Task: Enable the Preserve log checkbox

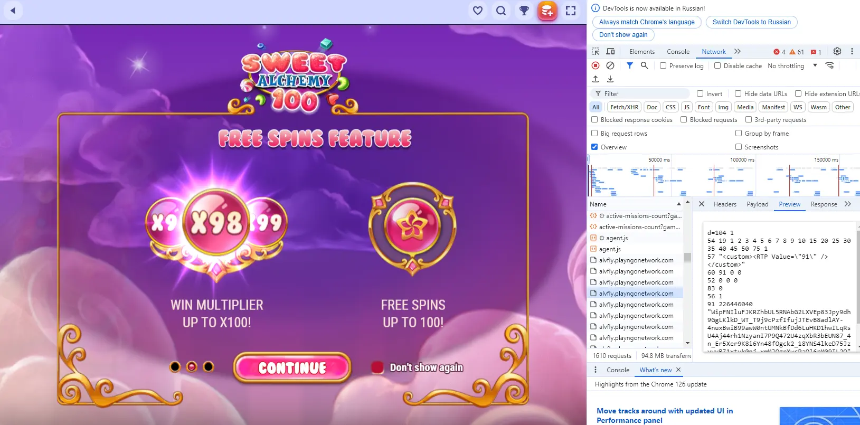Action: point(663,65)
